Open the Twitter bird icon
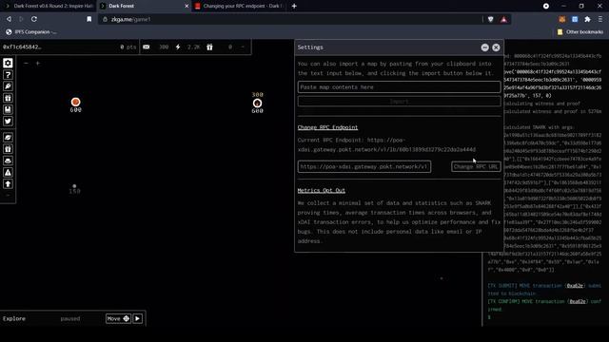609x342 pixels. [x=8, y=122]
